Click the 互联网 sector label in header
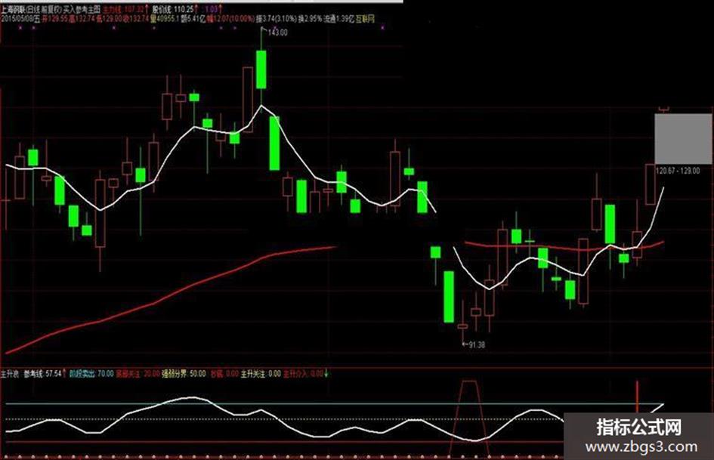This screenshot has width=714, height=460. (x=365, y=19)
